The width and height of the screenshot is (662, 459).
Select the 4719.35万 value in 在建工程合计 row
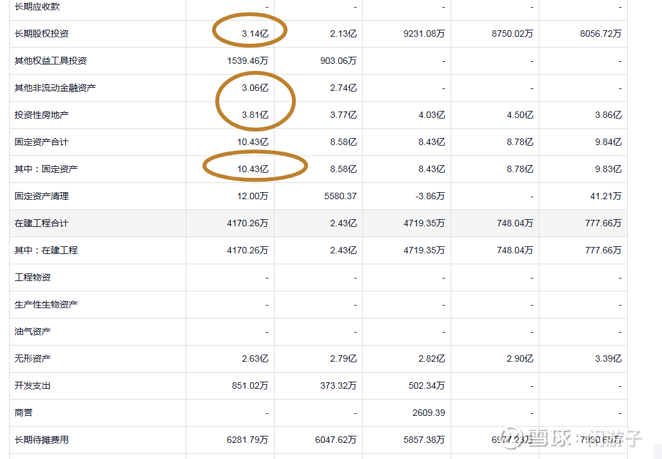[x=424, y=224]
